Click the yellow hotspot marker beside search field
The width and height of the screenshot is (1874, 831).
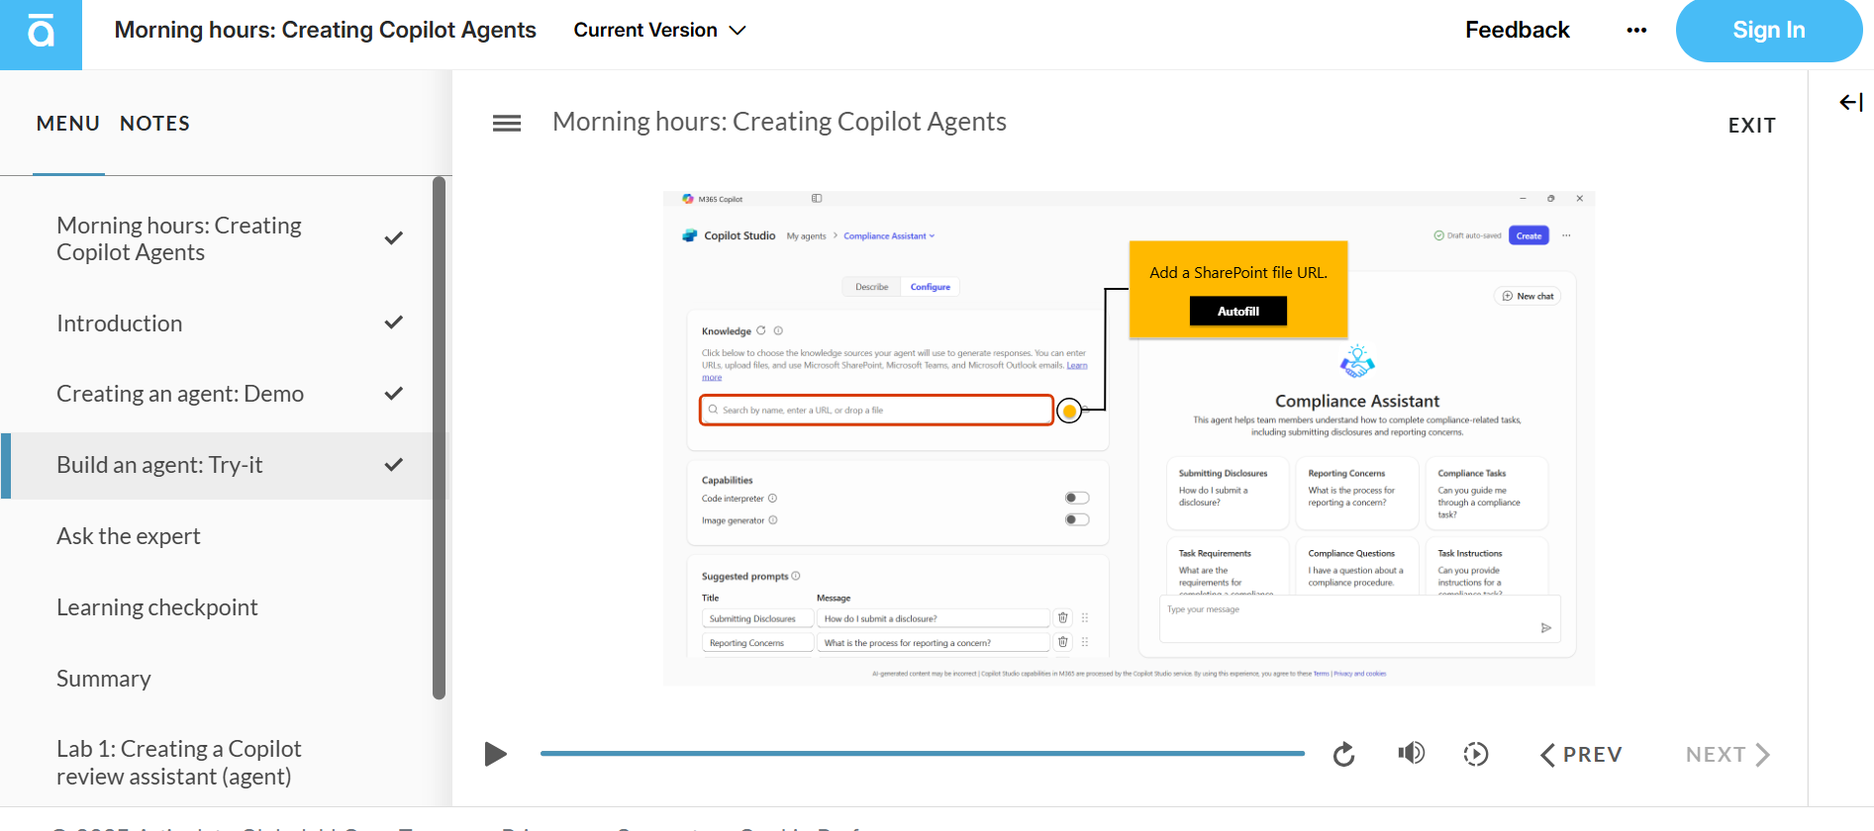(x=1069, y=411)
